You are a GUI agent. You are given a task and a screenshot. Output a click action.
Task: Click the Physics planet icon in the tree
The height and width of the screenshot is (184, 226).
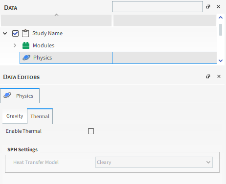coord(26,58)
